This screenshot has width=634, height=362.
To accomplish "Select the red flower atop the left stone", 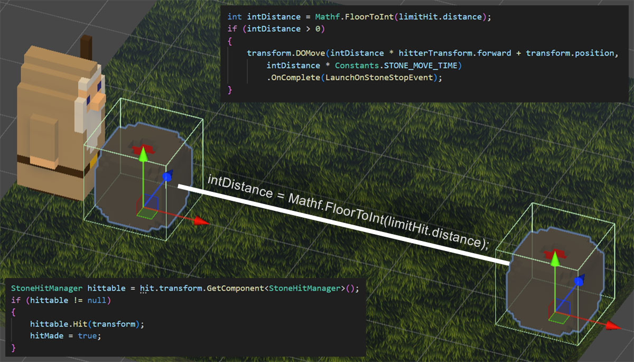I will (143, 148).
